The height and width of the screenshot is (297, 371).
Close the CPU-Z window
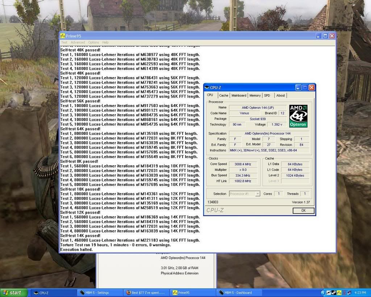tap(312, 88)
